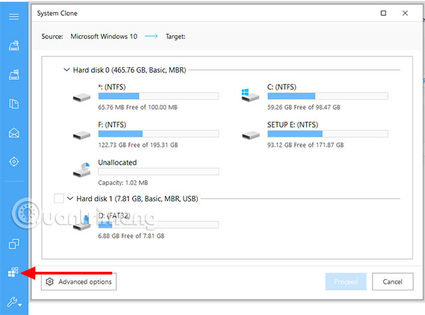Click the Proceed button
Image resolution: width=425 pixels, height=315 pixels.
point(346,282)
